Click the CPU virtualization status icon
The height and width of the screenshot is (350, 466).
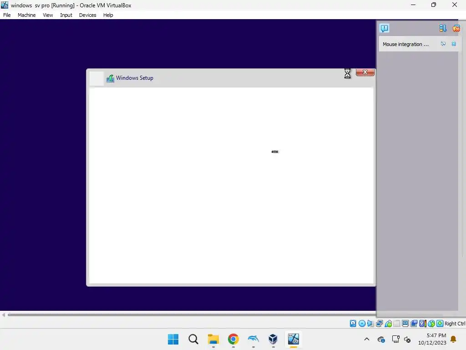(423, 324)
